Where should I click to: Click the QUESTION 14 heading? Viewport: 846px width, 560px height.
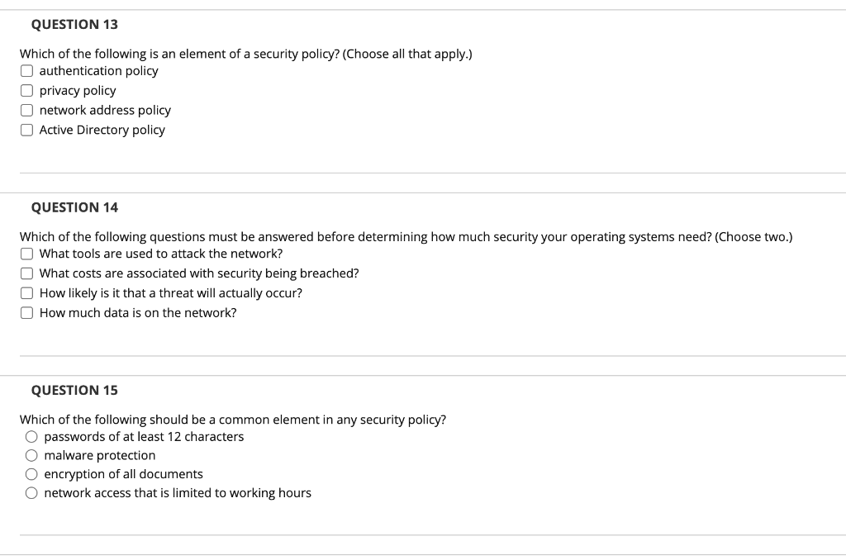[74, 207]
